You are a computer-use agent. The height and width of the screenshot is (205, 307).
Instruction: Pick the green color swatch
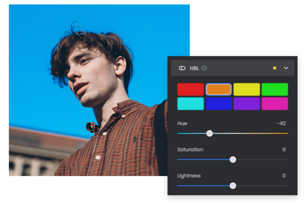click(275, 89)
